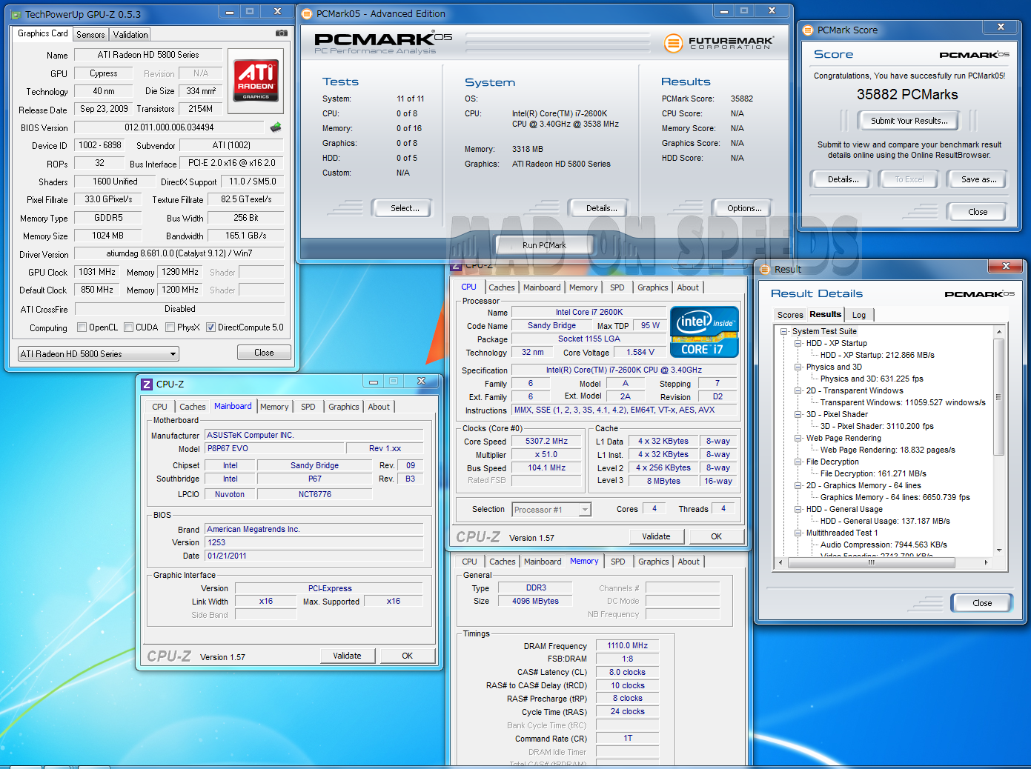The height and width of the screenshot is (769, 1031).
Task: Click OK in the CPU tab CPU-Z window
Action: 717,536
